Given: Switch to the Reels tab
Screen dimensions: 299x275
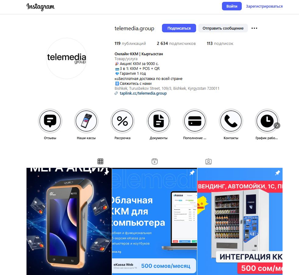Looking at the screenshot, I should [154, 161].
